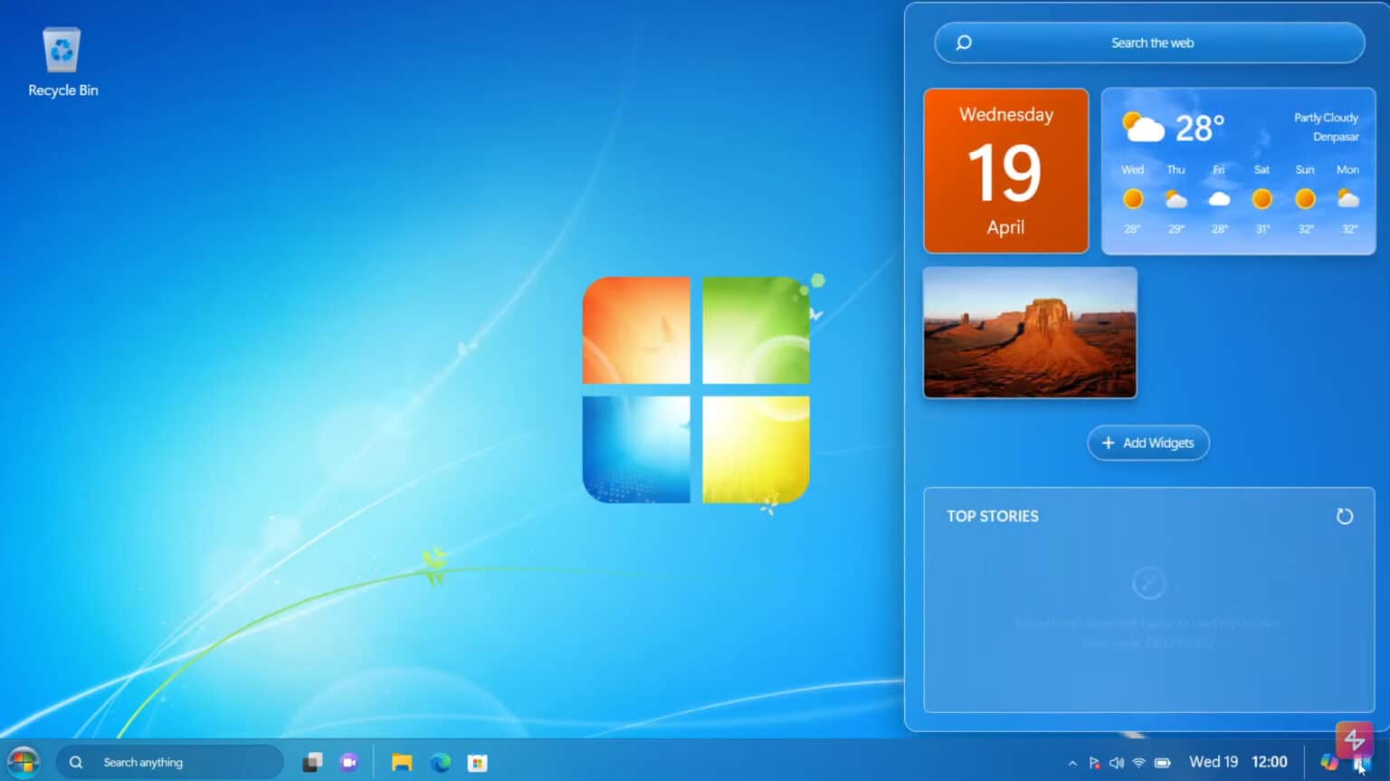Open Task View from the taskbar
Screen dimensions: 1390x781
[312, 762]
